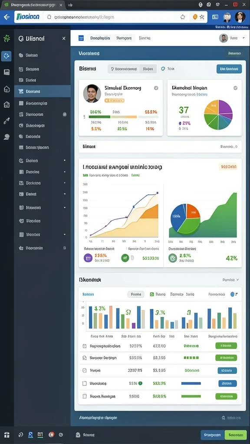This screenshot has height=444, width=250.
Task: Select the second segment of the segmented control
Action: (148, 69)
